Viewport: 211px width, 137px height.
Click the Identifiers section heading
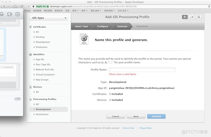[39, 54]
